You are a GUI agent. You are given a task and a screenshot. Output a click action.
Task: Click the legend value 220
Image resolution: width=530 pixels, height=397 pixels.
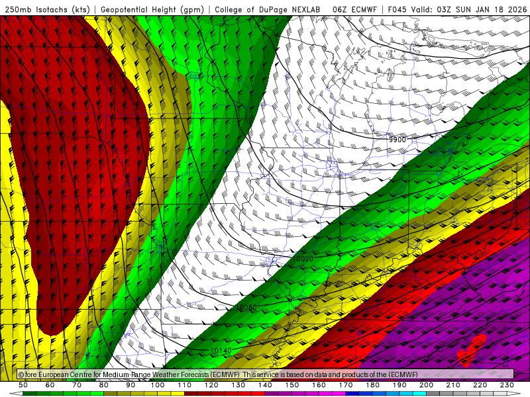click(480, 385)
